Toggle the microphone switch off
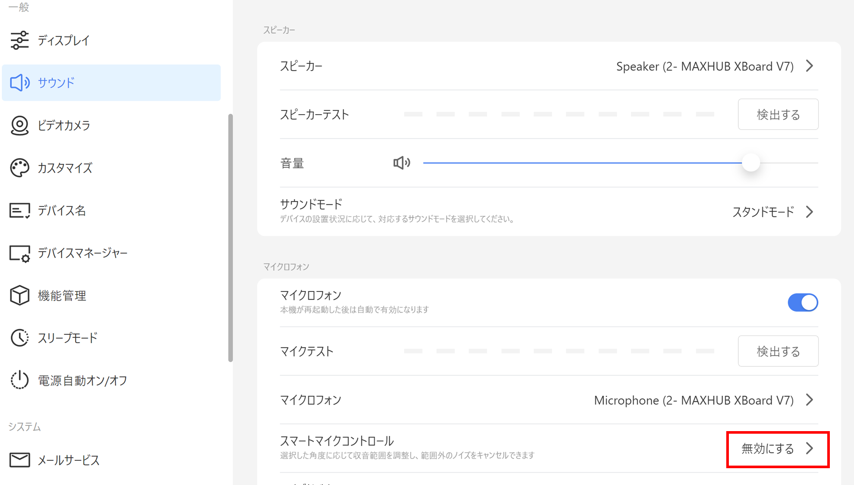The height and width of the screenshot is (485, 854). point(802,302)
